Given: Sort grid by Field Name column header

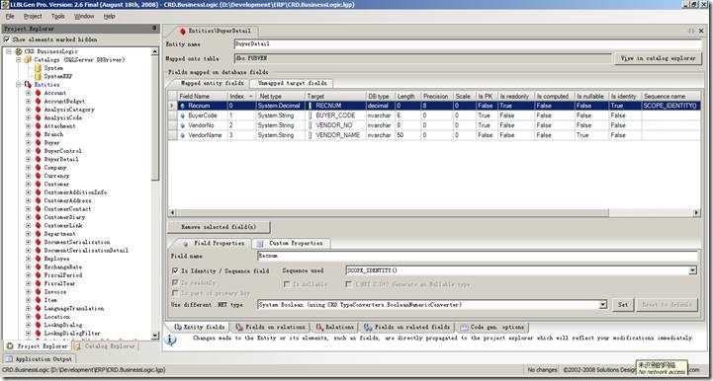Looking at the screenshot, I should point(203,97).
